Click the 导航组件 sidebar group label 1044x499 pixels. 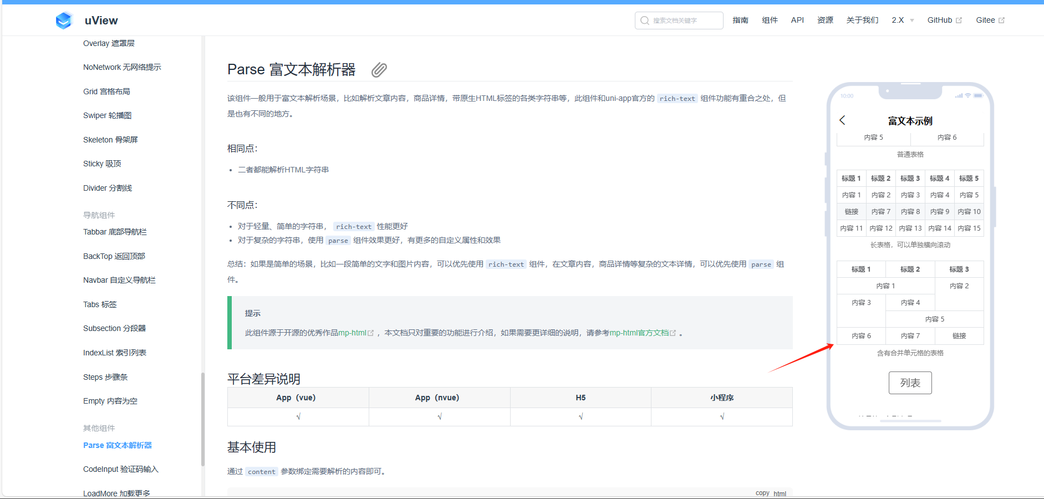[x=99, y=215]
